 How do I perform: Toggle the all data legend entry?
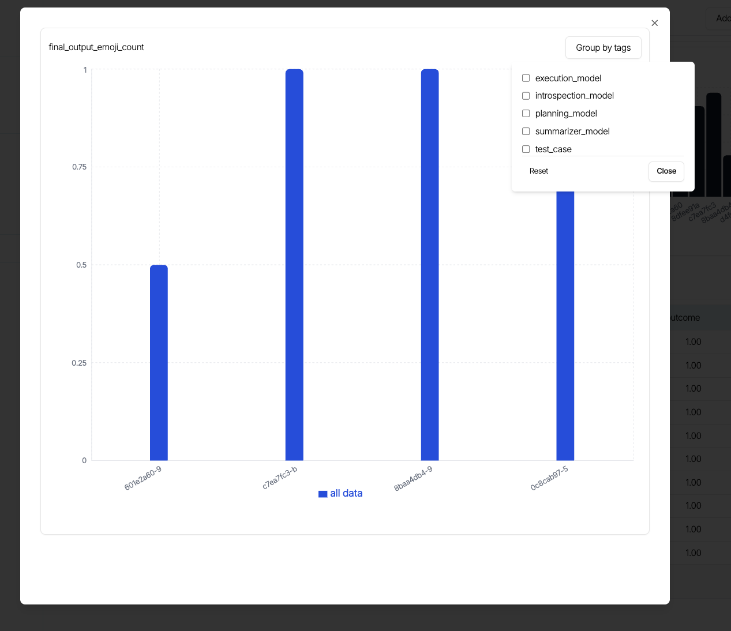[x=340, y=493]
